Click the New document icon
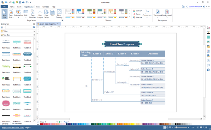 tap(14, 2)
